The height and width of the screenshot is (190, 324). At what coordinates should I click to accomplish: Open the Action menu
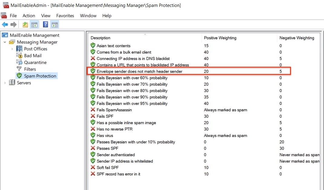[29, 16]
